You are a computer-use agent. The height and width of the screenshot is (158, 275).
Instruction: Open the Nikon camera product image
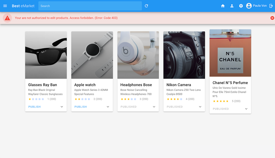[184, 55]
